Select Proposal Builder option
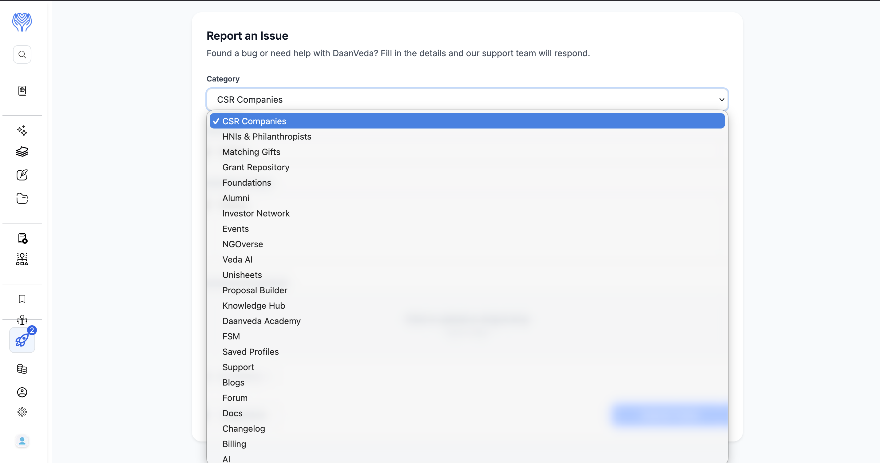 pos(467,290)
